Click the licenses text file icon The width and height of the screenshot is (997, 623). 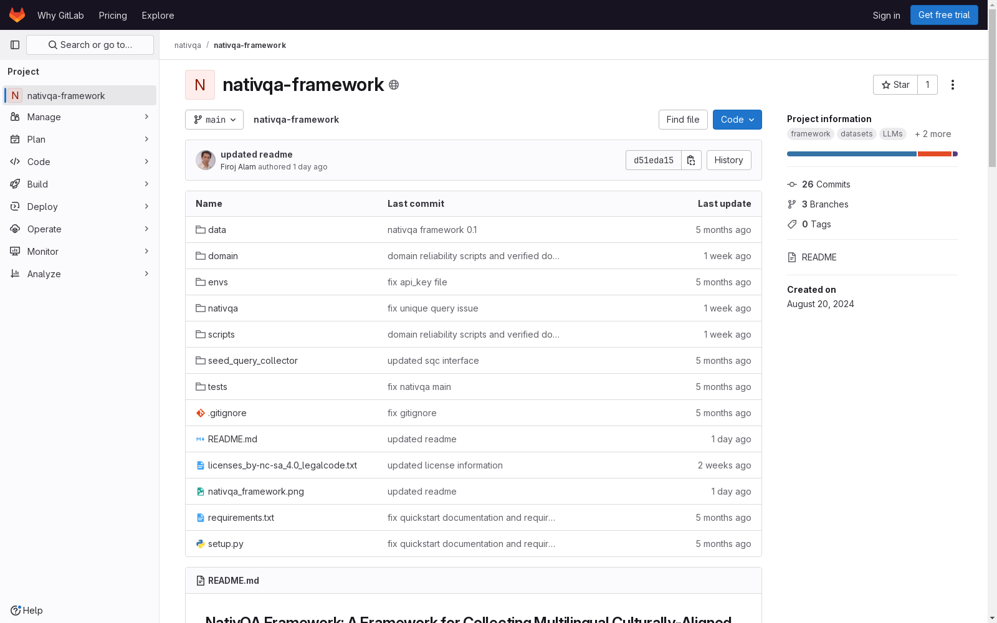tap(201, 465)
